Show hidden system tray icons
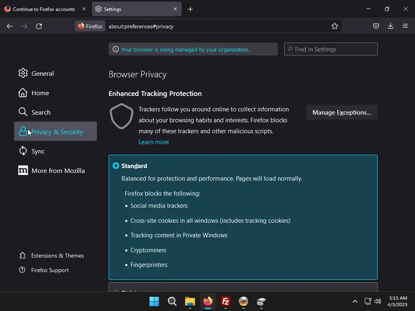Image resolution: width=415 pixels, height=311 pixels. click(355, 301)
